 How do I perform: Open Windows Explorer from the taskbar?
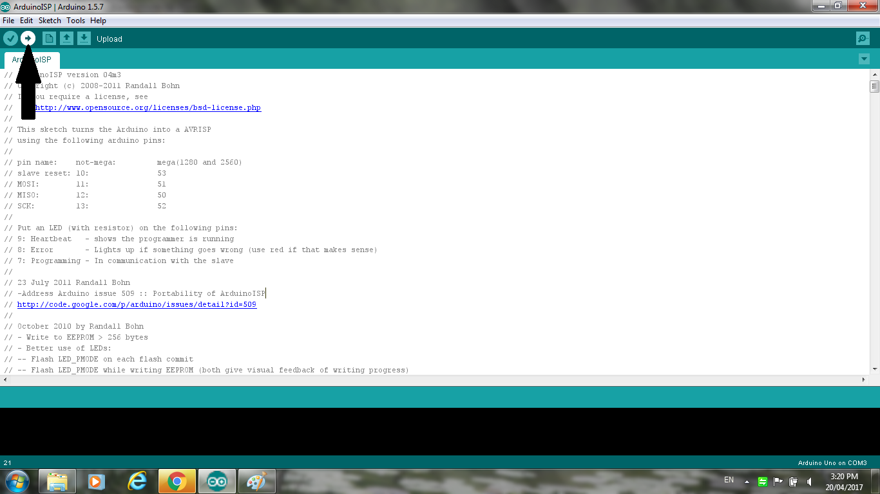[x=57, y=481]
